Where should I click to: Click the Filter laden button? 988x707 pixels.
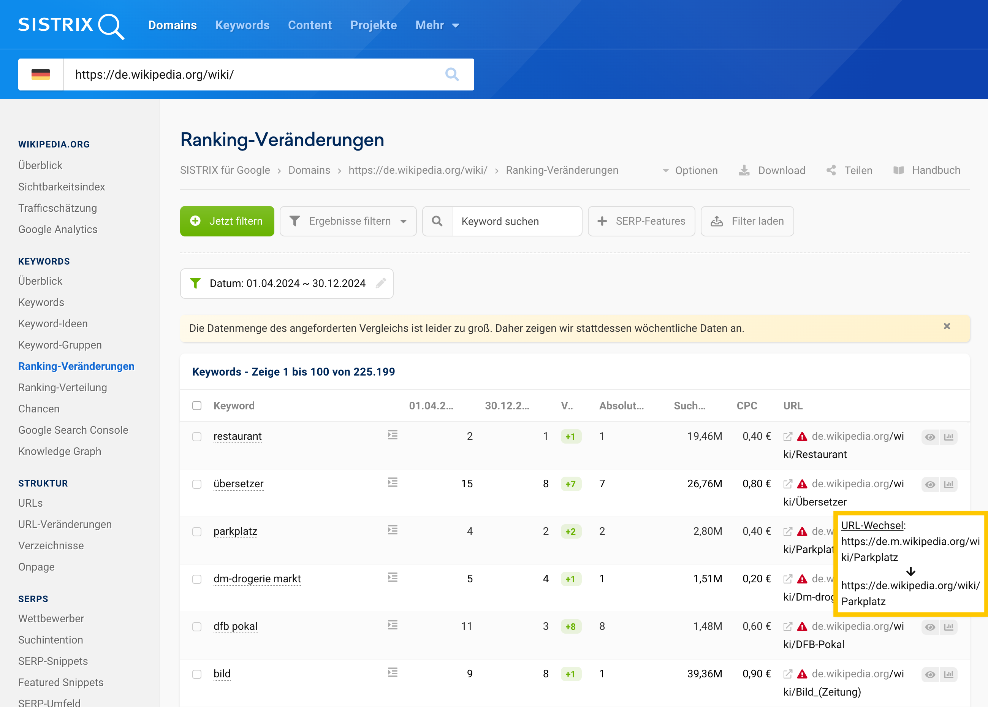pos(747,221)
